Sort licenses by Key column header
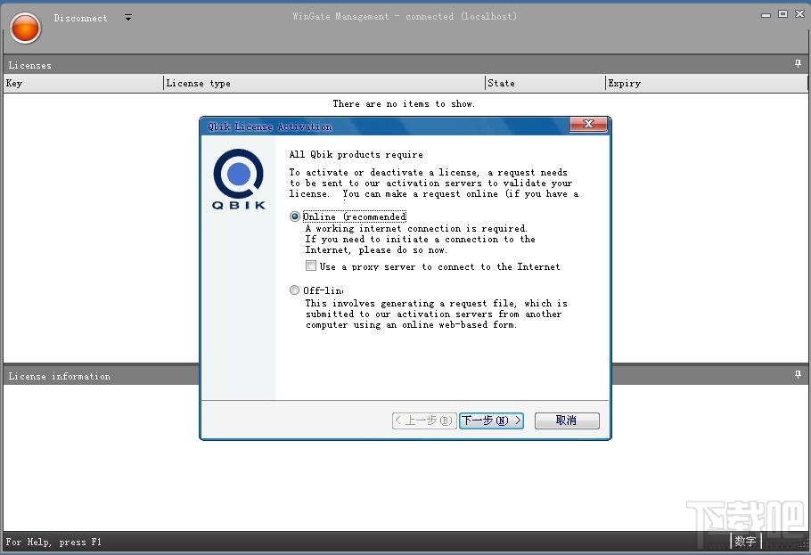The image size is (811, 555). coord(83,83)
